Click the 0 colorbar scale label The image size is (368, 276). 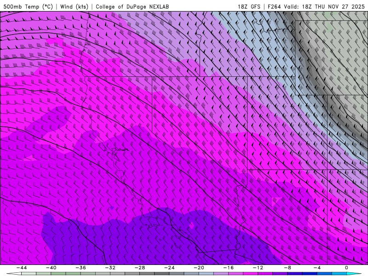[x=347, y=268]
